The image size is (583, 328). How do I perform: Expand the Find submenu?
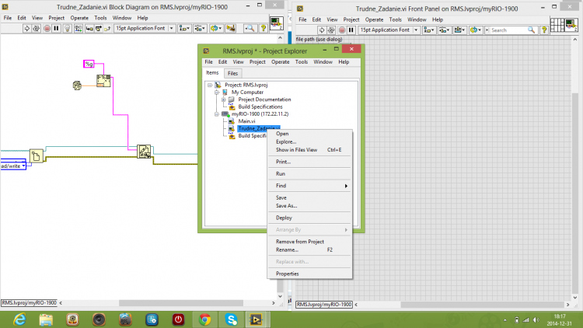coord(309,186)
